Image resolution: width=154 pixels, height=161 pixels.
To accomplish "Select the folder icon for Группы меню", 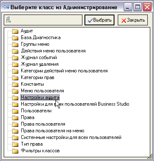I will pyautogui.click(x=15, y=45).
